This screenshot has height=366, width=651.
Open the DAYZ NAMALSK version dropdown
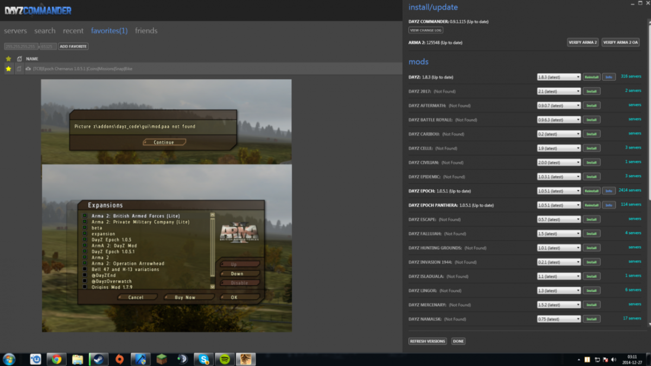pos(559,319)
